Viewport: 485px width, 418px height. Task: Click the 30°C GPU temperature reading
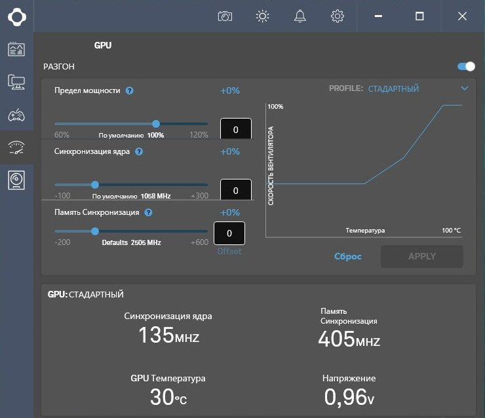tap(168, 397)
